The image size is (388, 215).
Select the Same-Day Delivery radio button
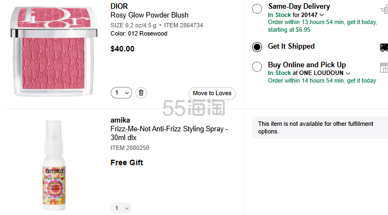tap(257, 9)
